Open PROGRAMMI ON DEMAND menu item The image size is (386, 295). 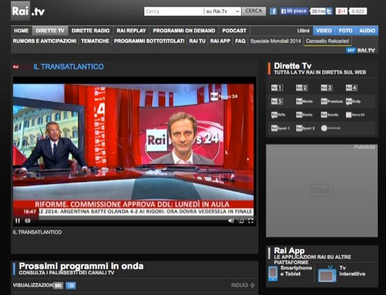184,31
